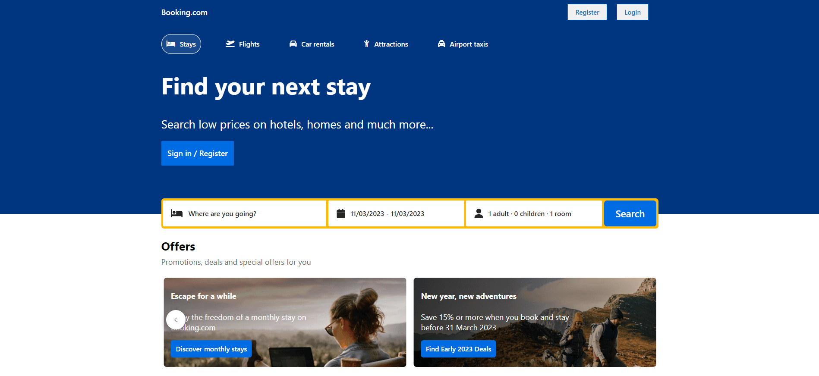Go to previous offer with carousel arrow
The image size is (819, 376).
tap(176, 320)
